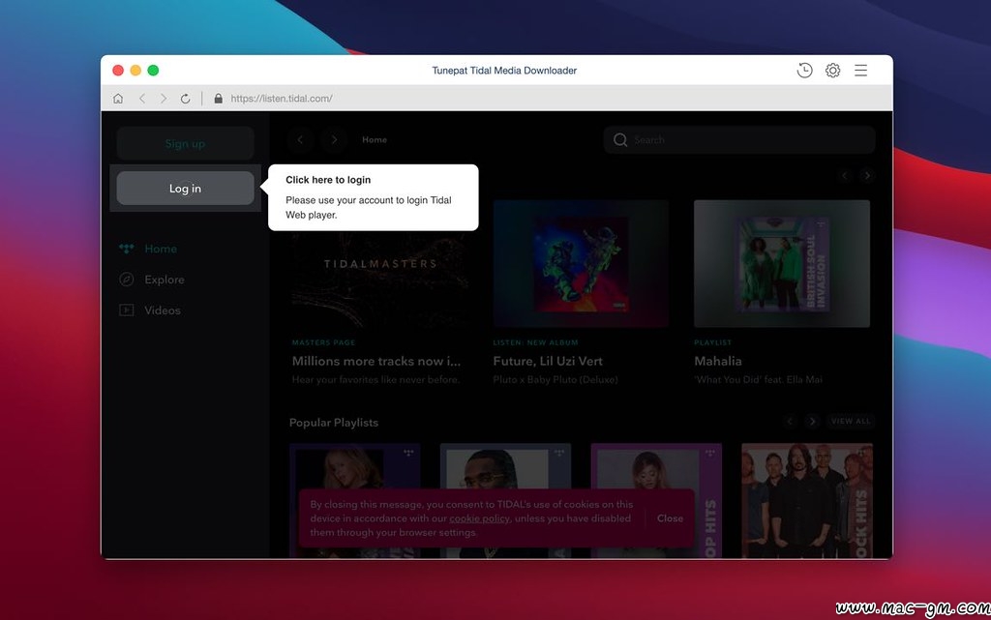Open the British Soul Invasion playlist cover
The height and width of the screenshot is (620, 991).
[782, 264]
